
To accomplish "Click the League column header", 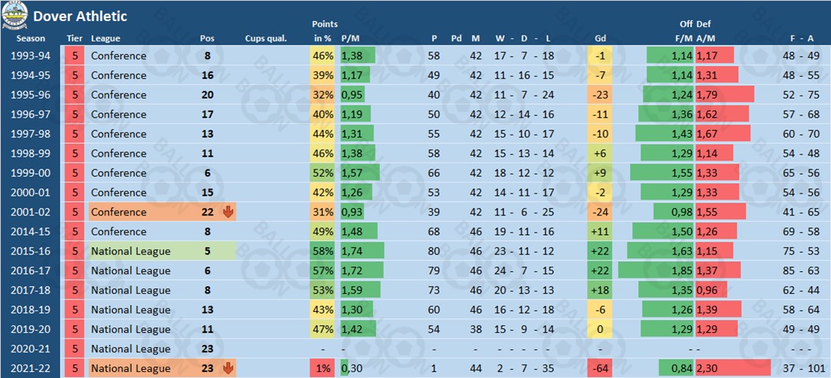I will click(105, 38).
